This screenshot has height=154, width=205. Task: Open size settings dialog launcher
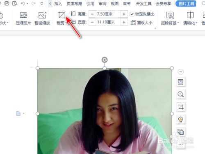(155, 28)
